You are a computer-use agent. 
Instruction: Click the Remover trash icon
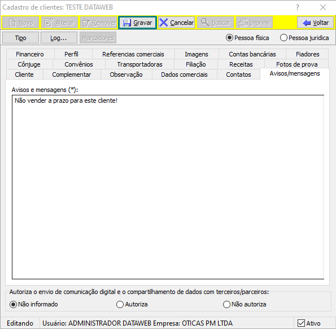tap(86, 23)
